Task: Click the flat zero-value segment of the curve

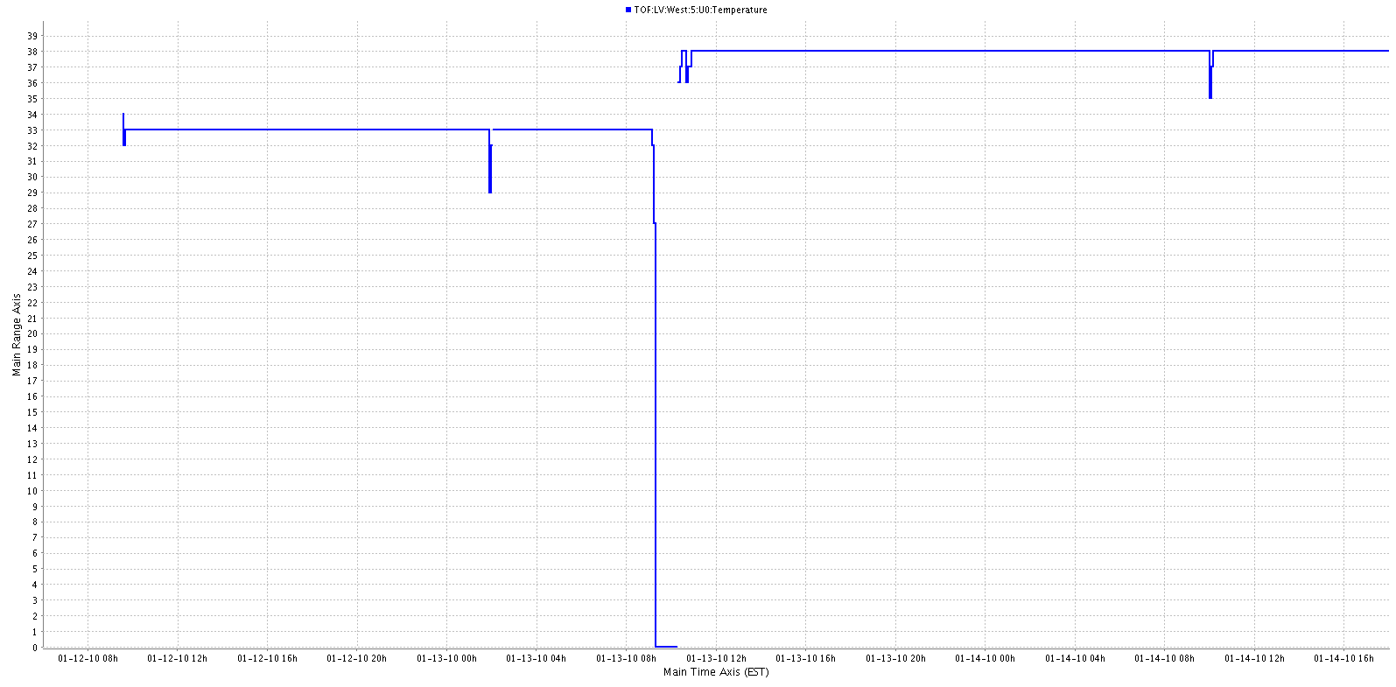Action: point(666,646)
